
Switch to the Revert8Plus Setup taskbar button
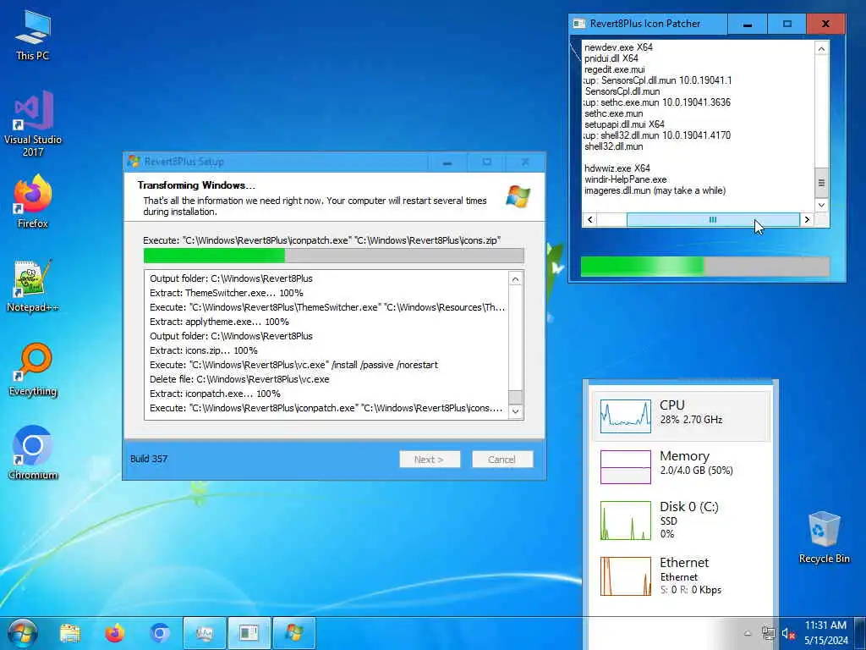[x=293, y=633]
